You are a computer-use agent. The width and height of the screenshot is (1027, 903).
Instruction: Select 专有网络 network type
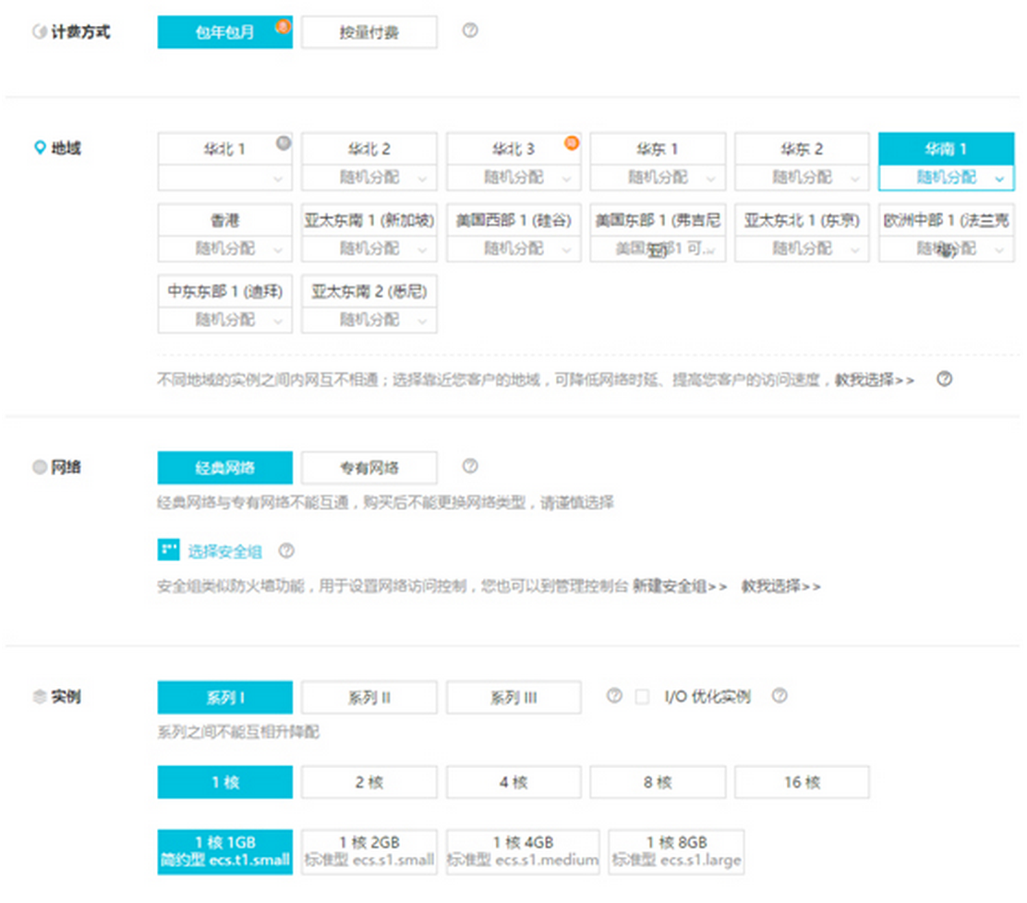pyautogui.click(x=369, y=468)
